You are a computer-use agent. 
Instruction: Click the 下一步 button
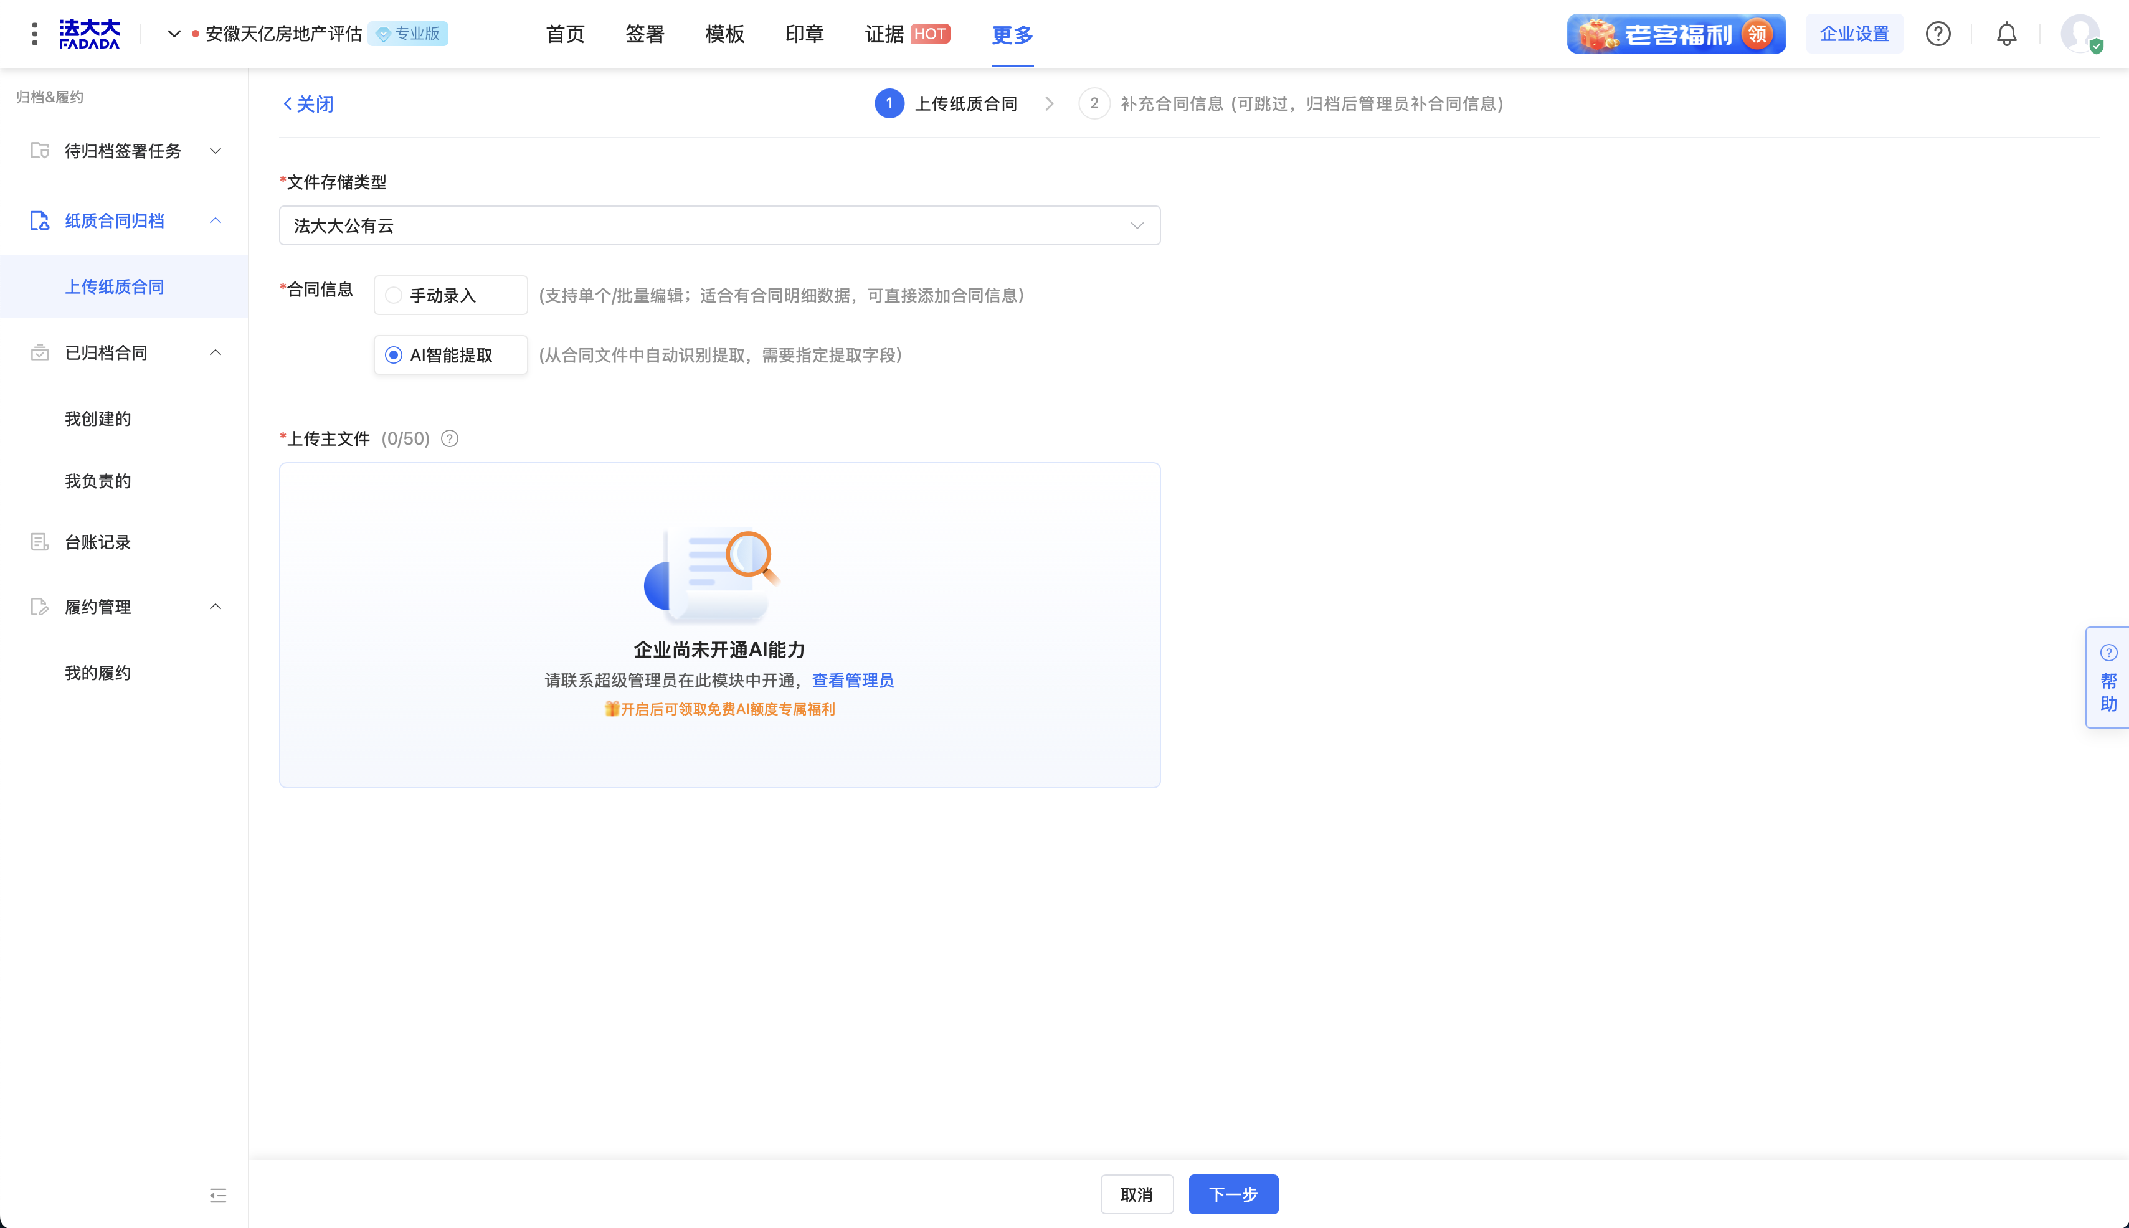pos(1232,1194)
